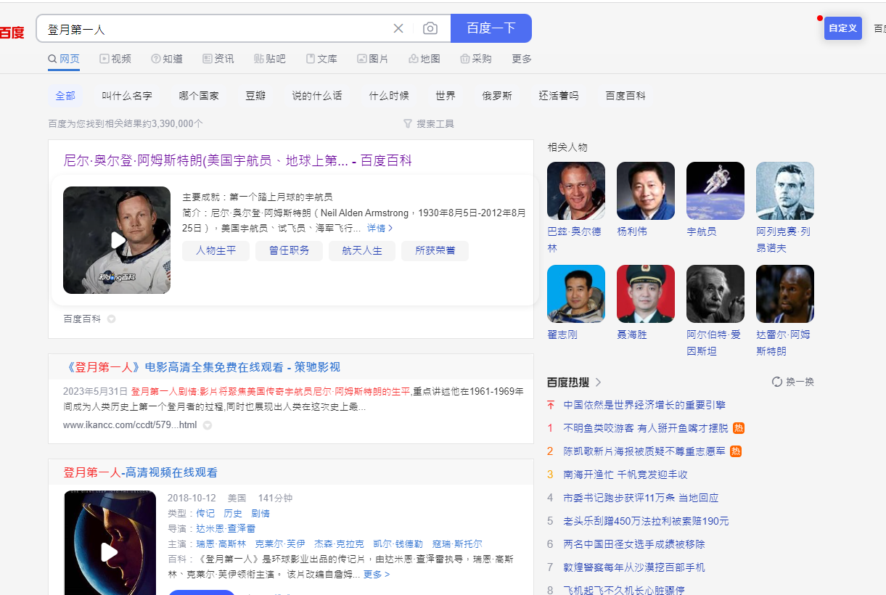Open the 航天人生 section button

tap(362, 250)
